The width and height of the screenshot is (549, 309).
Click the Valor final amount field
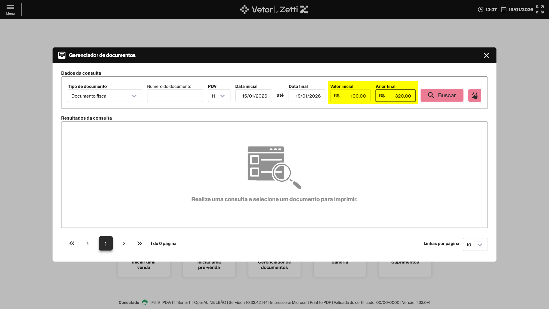tap(395, 96)
